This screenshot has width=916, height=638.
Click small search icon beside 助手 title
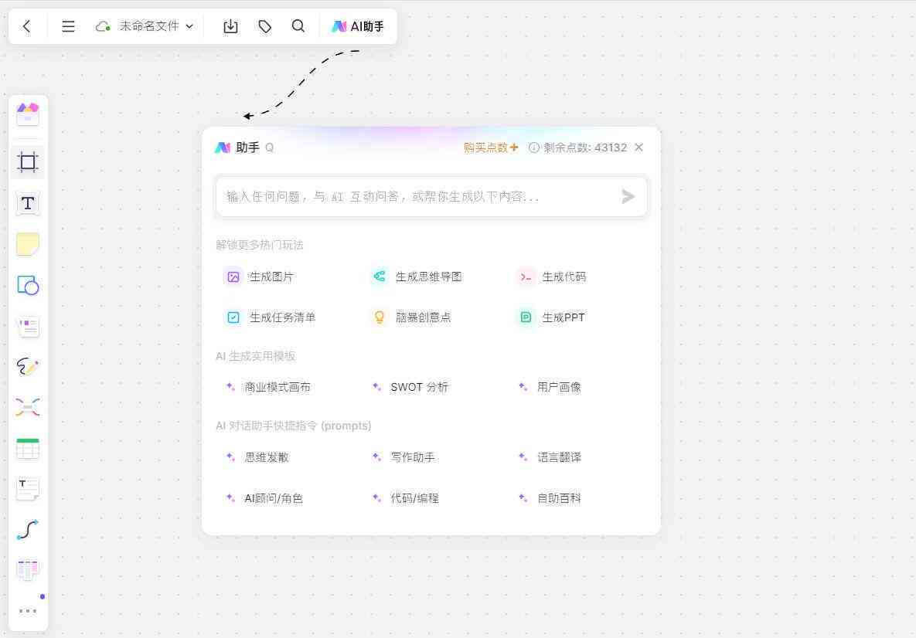coord(269,148)
